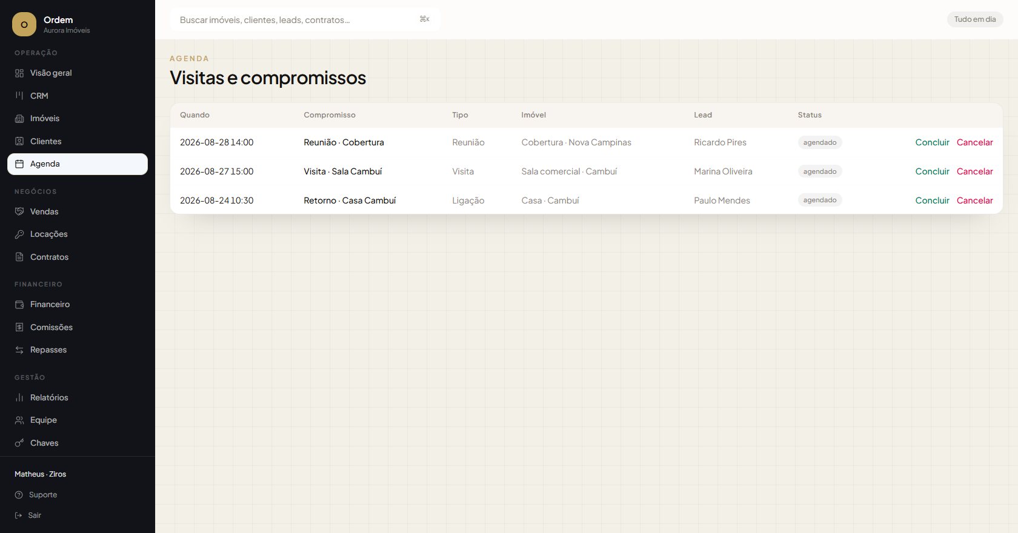Click the Compromisso column header
The image size is (1018, 533).
click(330, 115)
